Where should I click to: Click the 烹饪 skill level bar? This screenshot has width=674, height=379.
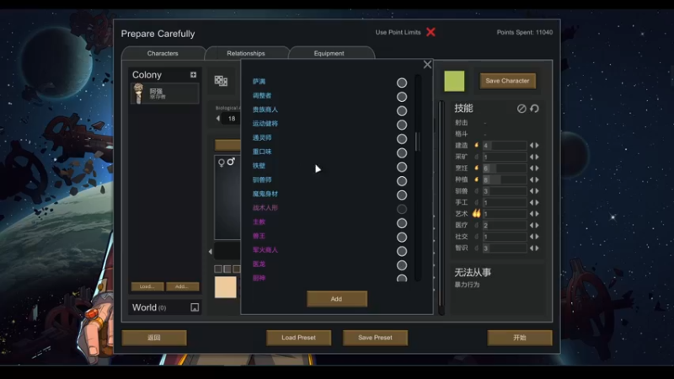point(505,168)
